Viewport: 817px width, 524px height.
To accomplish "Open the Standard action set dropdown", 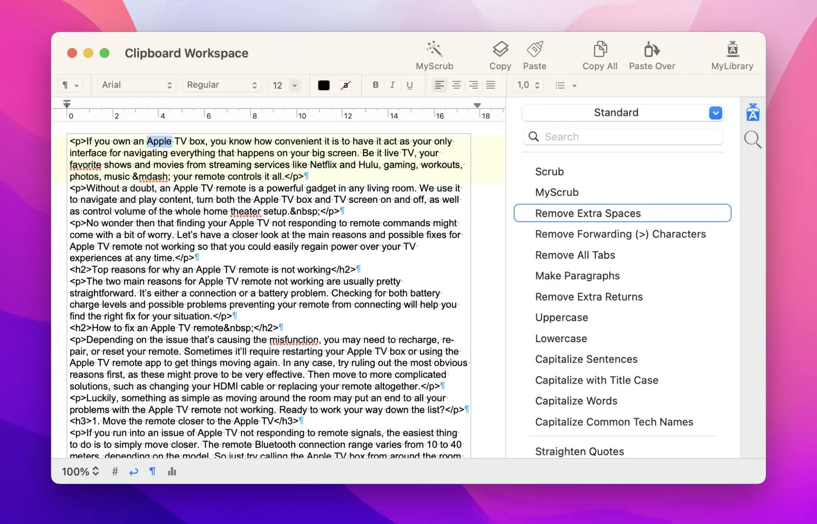I will (x=623, y=113).
